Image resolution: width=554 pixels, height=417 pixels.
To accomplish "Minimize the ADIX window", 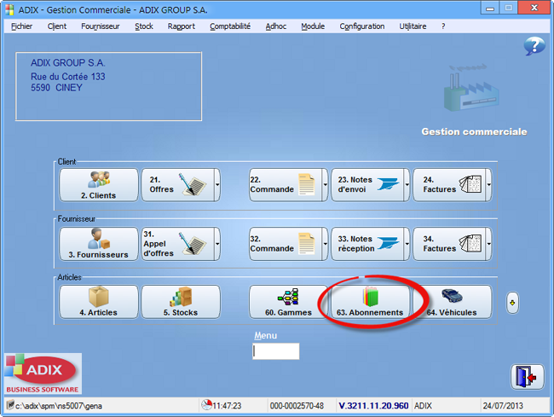I will (490, 8).
